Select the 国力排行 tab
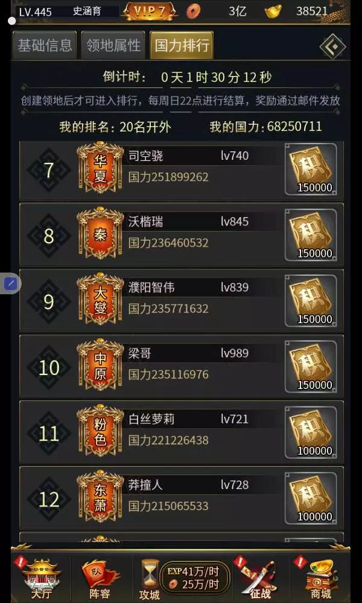The height and width of the screenshot is (603, 362). [x=182, y=45]
